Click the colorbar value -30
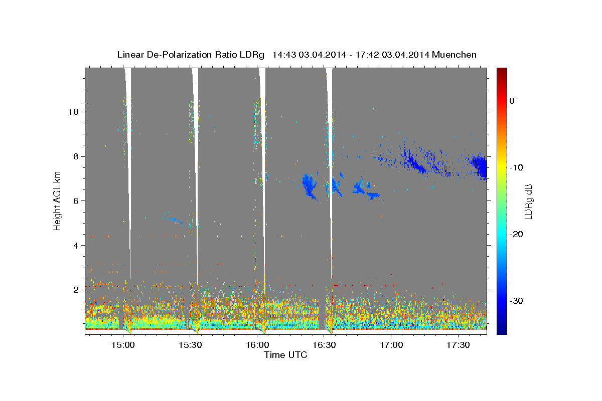Screen dimensions: 602x401 517,301
